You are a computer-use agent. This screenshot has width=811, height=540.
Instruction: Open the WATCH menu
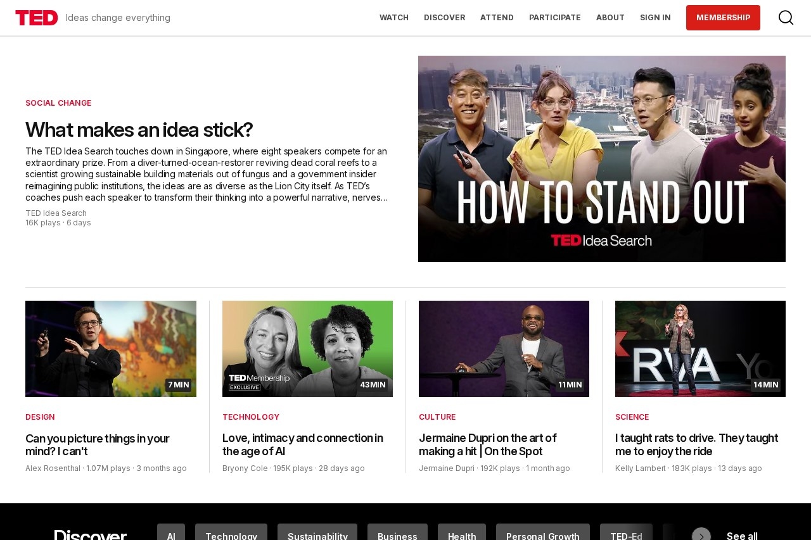click(x=393, y=18)
